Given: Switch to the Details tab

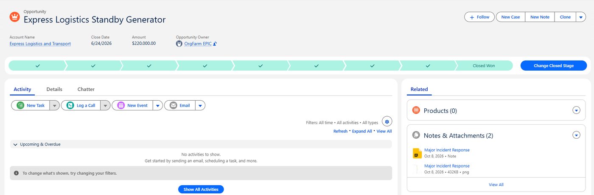Looking at the screenshot, I should [54, 89].
